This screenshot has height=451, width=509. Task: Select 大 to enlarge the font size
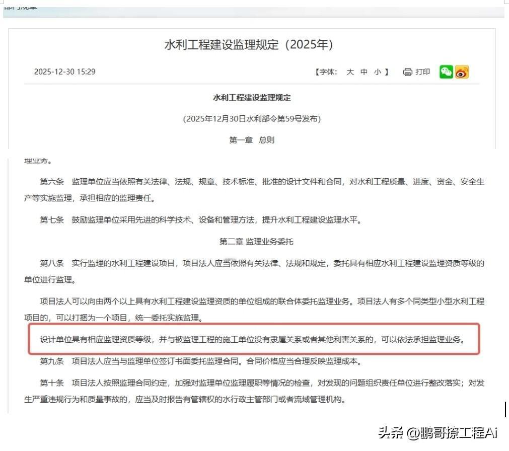point(350,72)
